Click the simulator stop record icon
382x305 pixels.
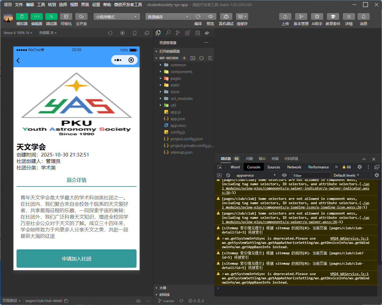tap(122, 33)
